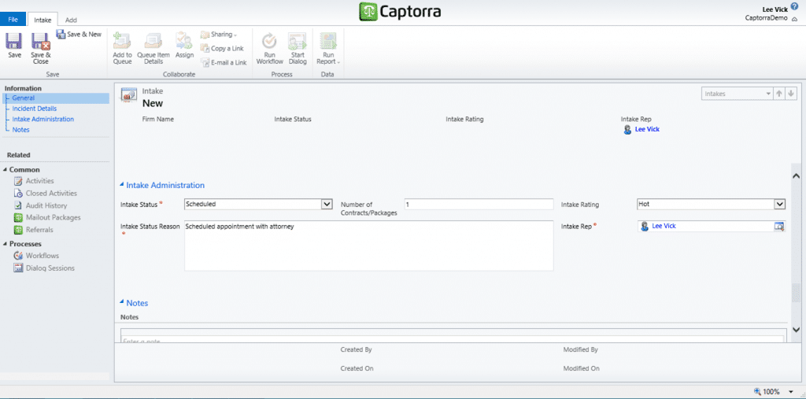
Task: Open Activities in Related list
Action: (34, 181)
